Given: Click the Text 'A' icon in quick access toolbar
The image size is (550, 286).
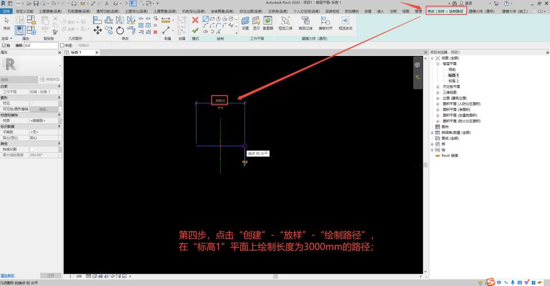Looking at the screenshot, I should 106,4.
